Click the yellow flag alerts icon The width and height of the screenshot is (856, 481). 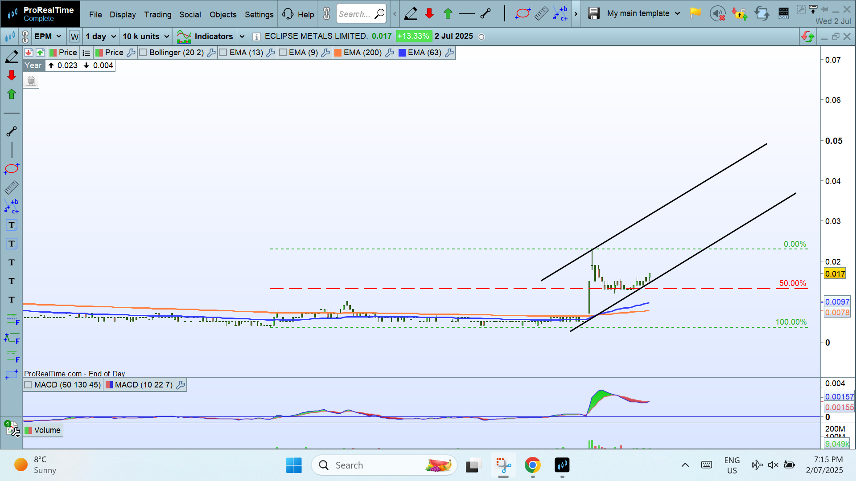(695, 14)
